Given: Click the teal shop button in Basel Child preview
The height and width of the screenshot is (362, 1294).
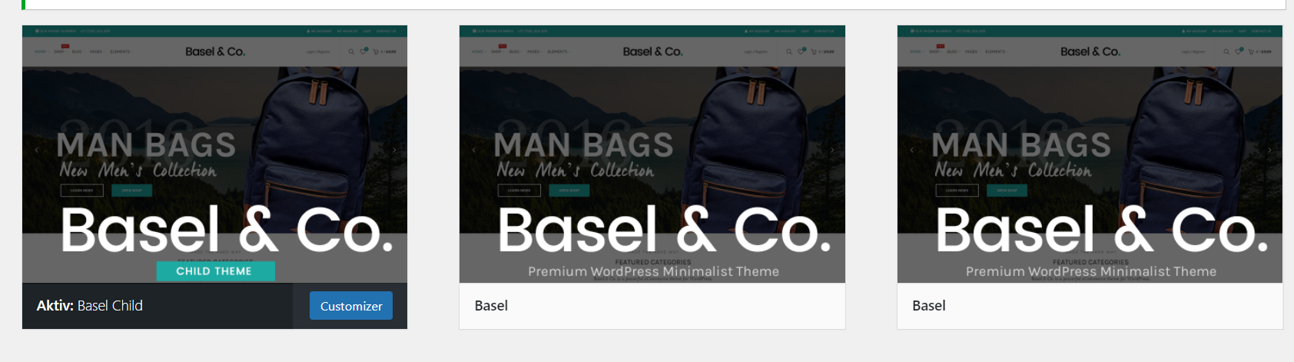Looking at the screenshot, I should (x=131, y=190).
